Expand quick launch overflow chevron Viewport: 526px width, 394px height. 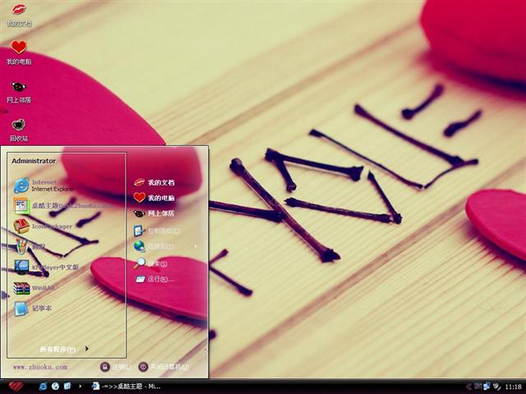80,387
